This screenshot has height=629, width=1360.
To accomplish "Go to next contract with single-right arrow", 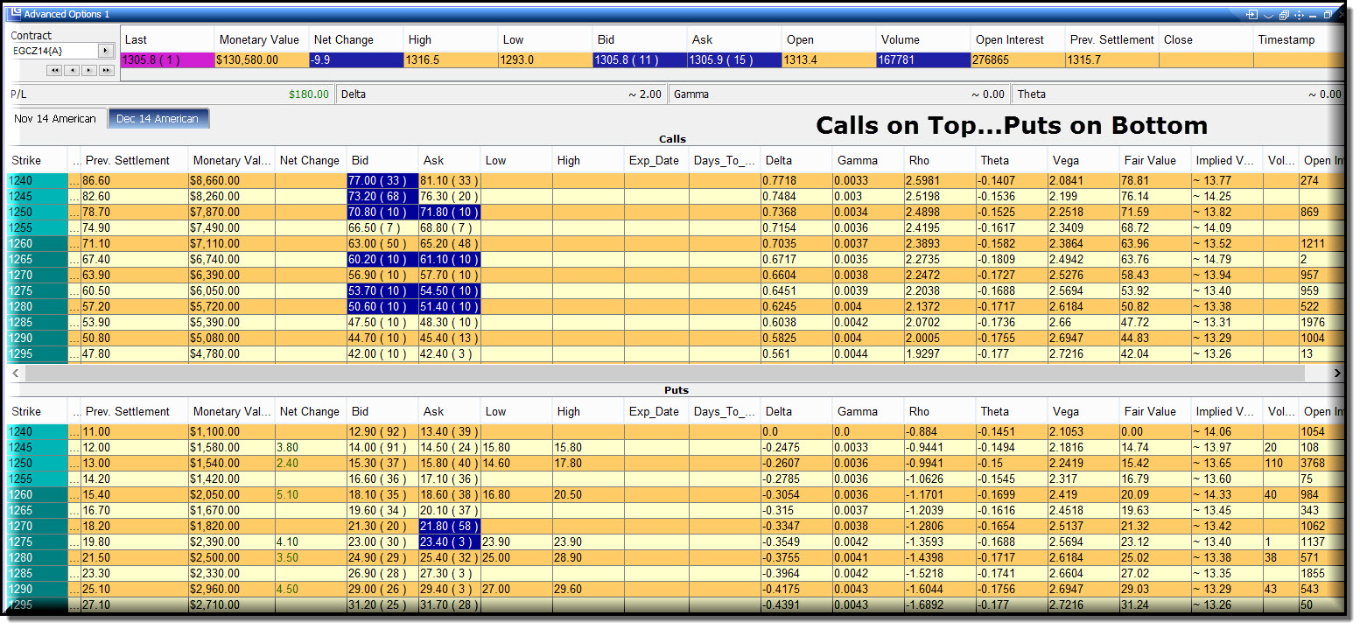I will point(89,70).
